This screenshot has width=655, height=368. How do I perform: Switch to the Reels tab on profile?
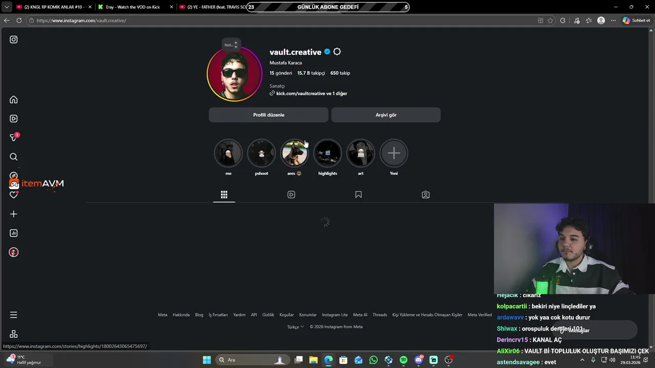(291, 195)
